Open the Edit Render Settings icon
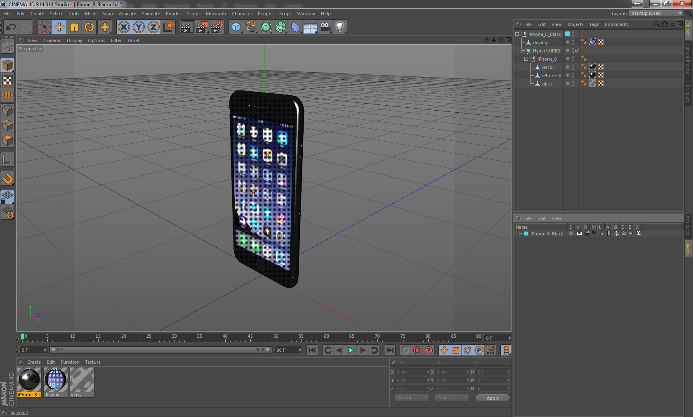693x417 pixels. tap(217, 27)
